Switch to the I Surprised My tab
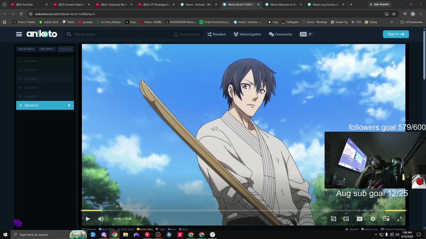This screenshot has height=239, width=426. click(113, 5)
